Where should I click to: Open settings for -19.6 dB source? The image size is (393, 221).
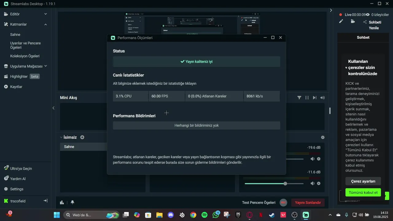coord(319,159)
